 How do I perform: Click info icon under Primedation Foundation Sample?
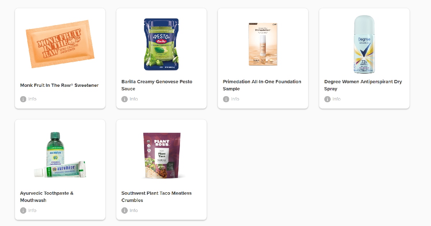pos(226,99)
